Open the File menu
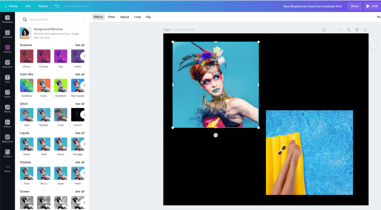Viewport: 381px width, 210px height. pos(28,6)
